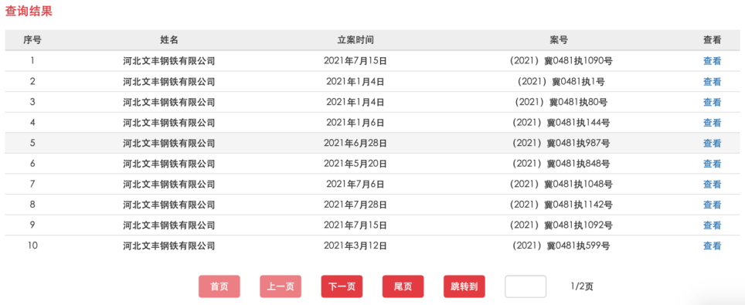Image resolution: width=745 pixels, height=305 pixels.
Task: Select case number (2021)冀0481执1092号
Action: [x=561, y=225]
